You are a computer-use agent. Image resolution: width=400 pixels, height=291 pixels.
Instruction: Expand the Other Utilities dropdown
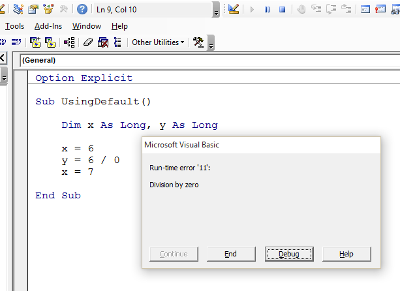pyautogui.click(x=158, y=42)
